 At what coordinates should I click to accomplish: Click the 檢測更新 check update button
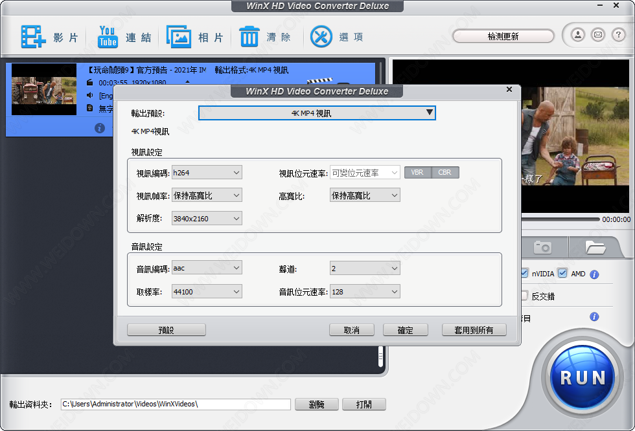[x=503, y=36]
